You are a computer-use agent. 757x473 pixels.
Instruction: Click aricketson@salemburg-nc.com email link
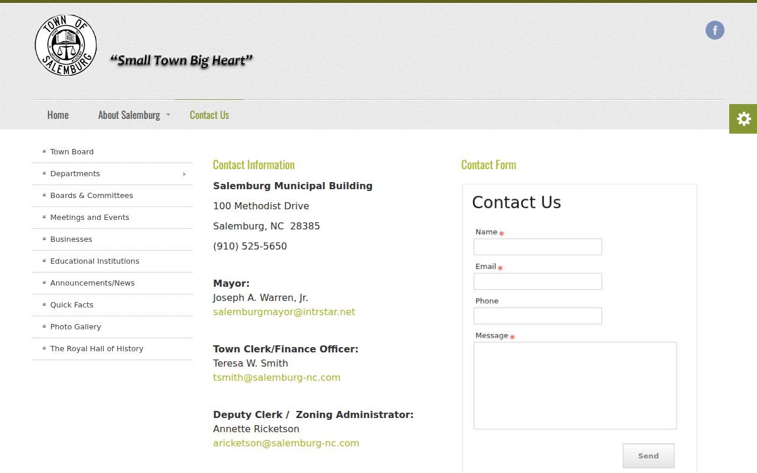[x=286, y=443]
